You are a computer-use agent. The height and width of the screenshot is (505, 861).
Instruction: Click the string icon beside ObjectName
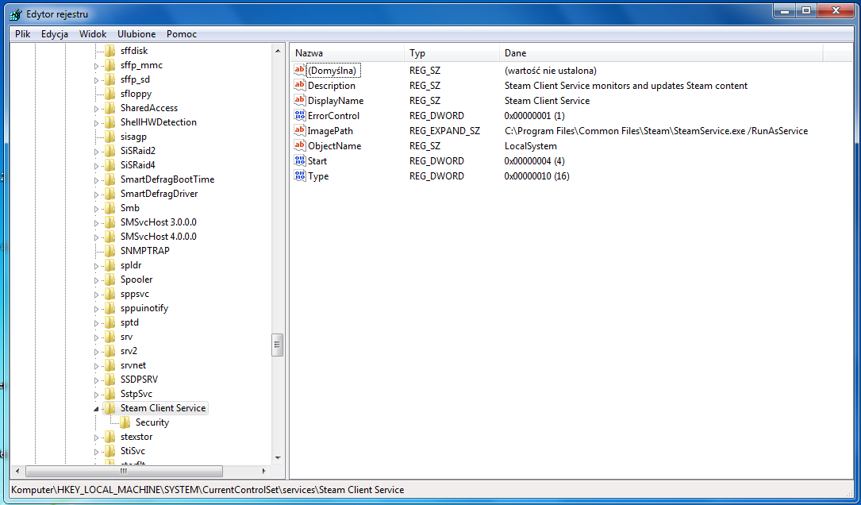[x=300, y=145]
